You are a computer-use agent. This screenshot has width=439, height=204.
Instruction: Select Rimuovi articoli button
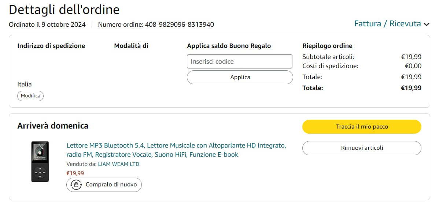(362, 148)
